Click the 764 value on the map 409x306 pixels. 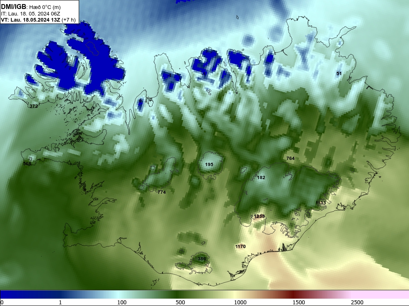(x=290, y=158)
